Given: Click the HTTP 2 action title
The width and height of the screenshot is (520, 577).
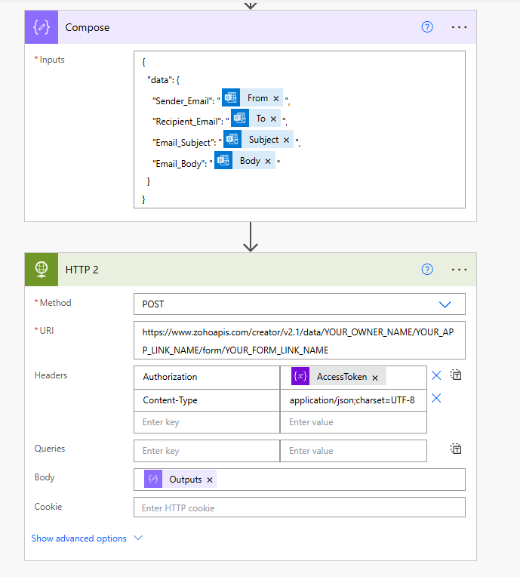Looking at the screenshot, I should coord(82,270).
